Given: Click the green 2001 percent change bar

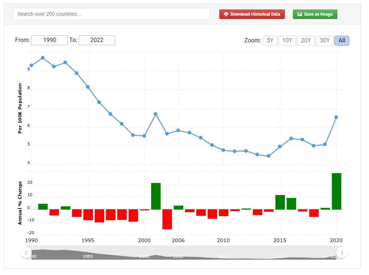Looking at the screenshot, I should [156, 196].
